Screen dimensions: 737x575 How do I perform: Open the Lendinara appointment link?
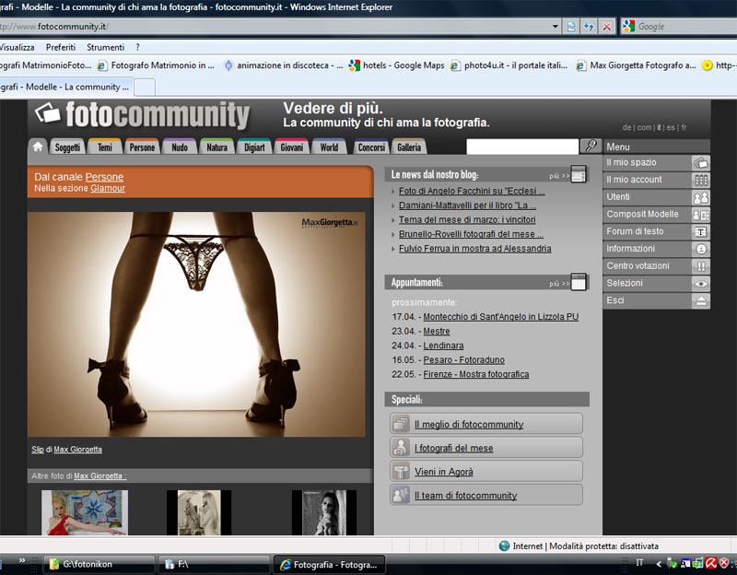pyautogui.click(x=443, y=346)
